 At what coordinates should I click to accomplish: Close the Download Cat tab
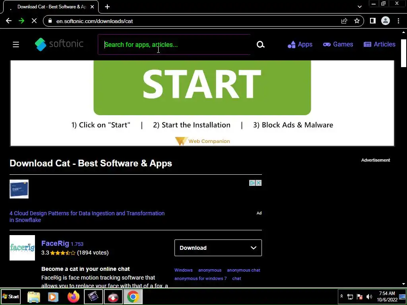(x=92, y=7)
